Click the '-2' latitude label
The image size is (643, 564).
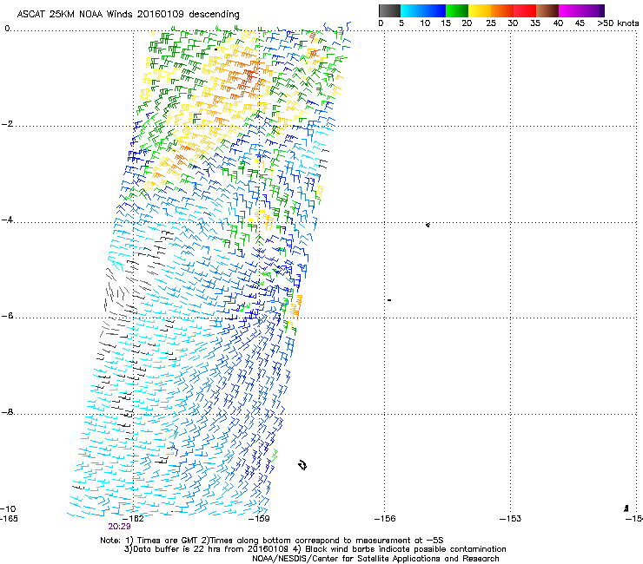pos(8,124)
